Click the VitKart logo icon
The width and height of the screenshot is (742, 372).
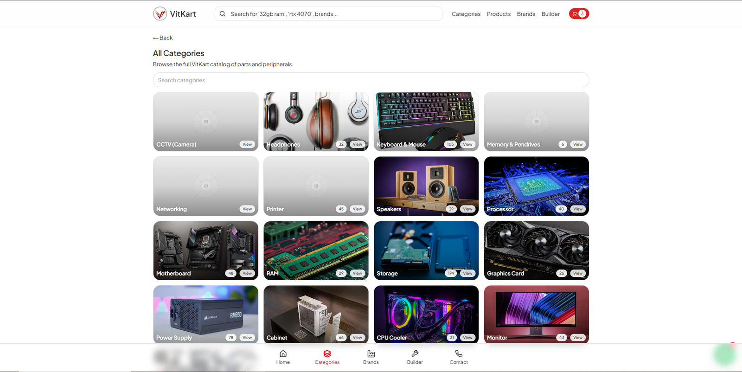[160, 14]
